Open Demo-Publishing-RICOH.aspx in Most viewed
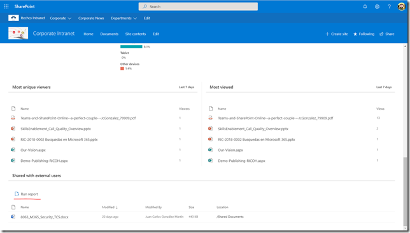Image resolution: width=410 pixels, height=233 pixels. (x=242, y=161)
